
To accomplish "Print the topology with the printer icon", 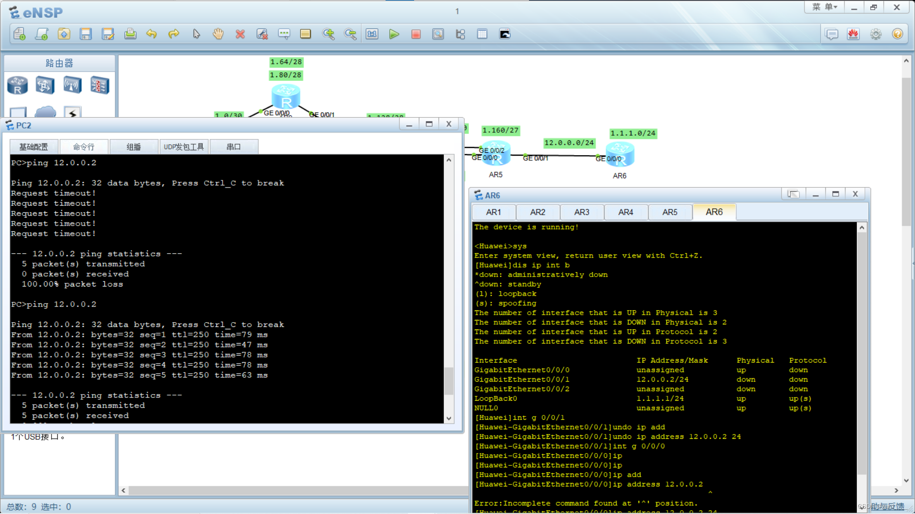I will pyautogui.click(x=130, y=34).
